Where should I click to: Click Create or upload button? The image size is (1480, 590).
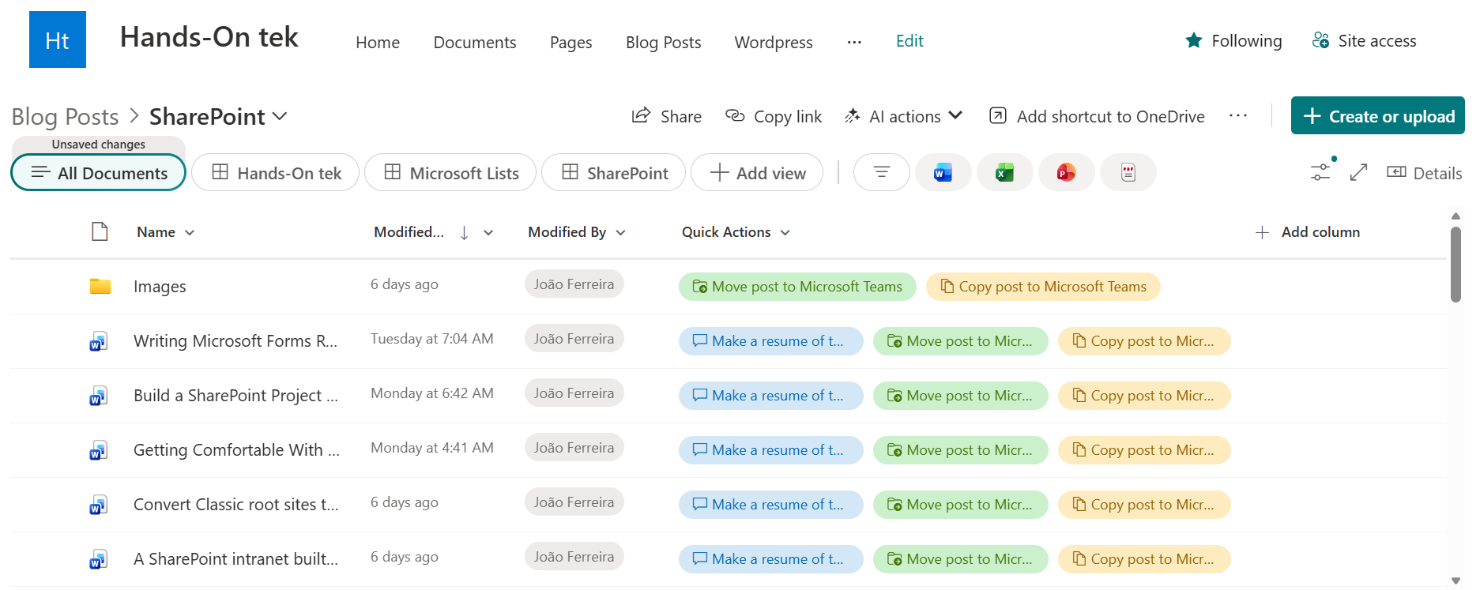(x=1378, y=115)
